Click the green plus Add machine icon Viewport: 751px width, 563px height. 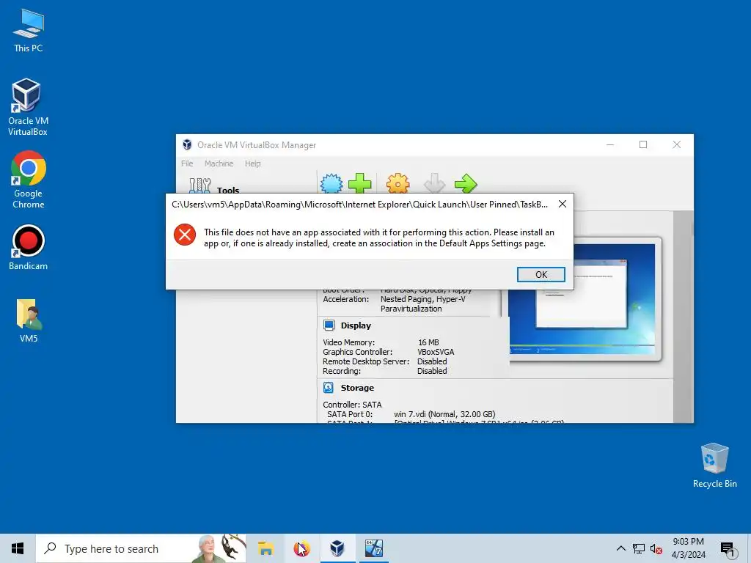[x=359, y=183]
